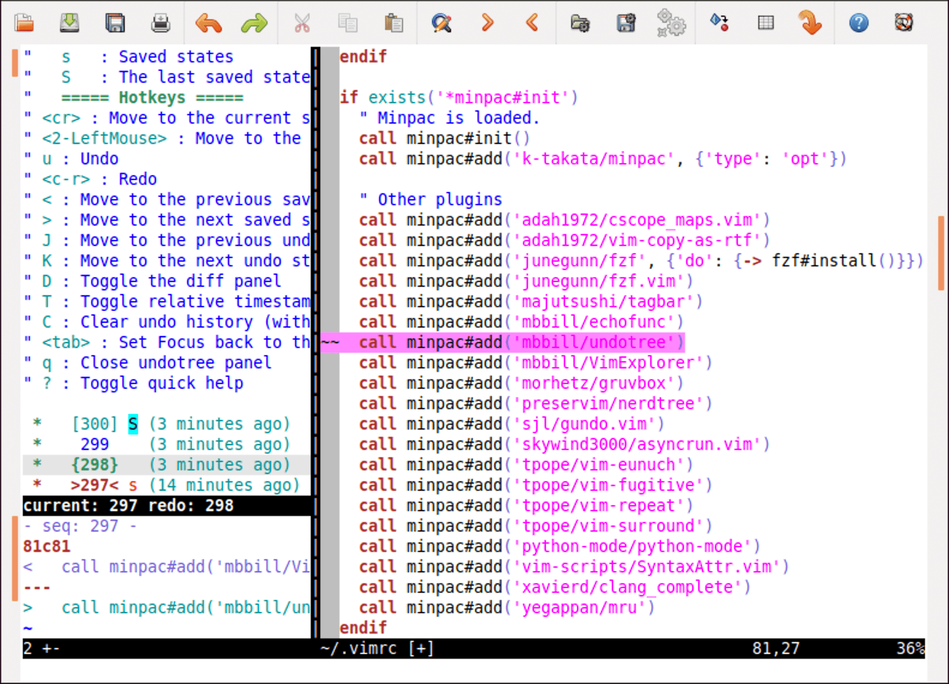Open Vim help with the question mark icon
The width and height of the screenshot is (949, 684).
point(858,23)
